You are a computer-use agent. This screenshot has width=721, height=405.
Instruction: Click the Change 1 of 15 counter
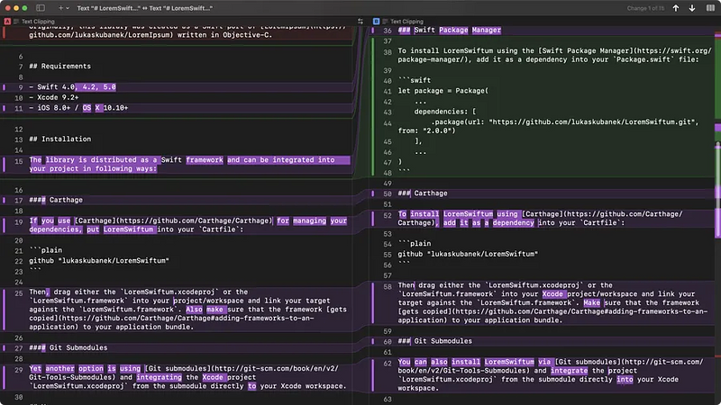click(x=645, y=8)
